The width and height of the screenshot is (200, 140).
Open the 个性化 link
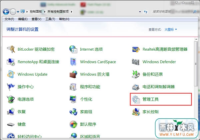click(x=86, y=99)
